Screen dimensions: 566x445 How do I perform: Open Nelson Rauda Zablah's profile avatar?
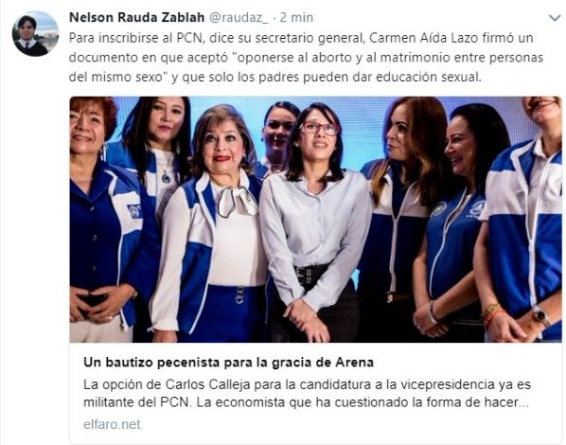(35, 33)
